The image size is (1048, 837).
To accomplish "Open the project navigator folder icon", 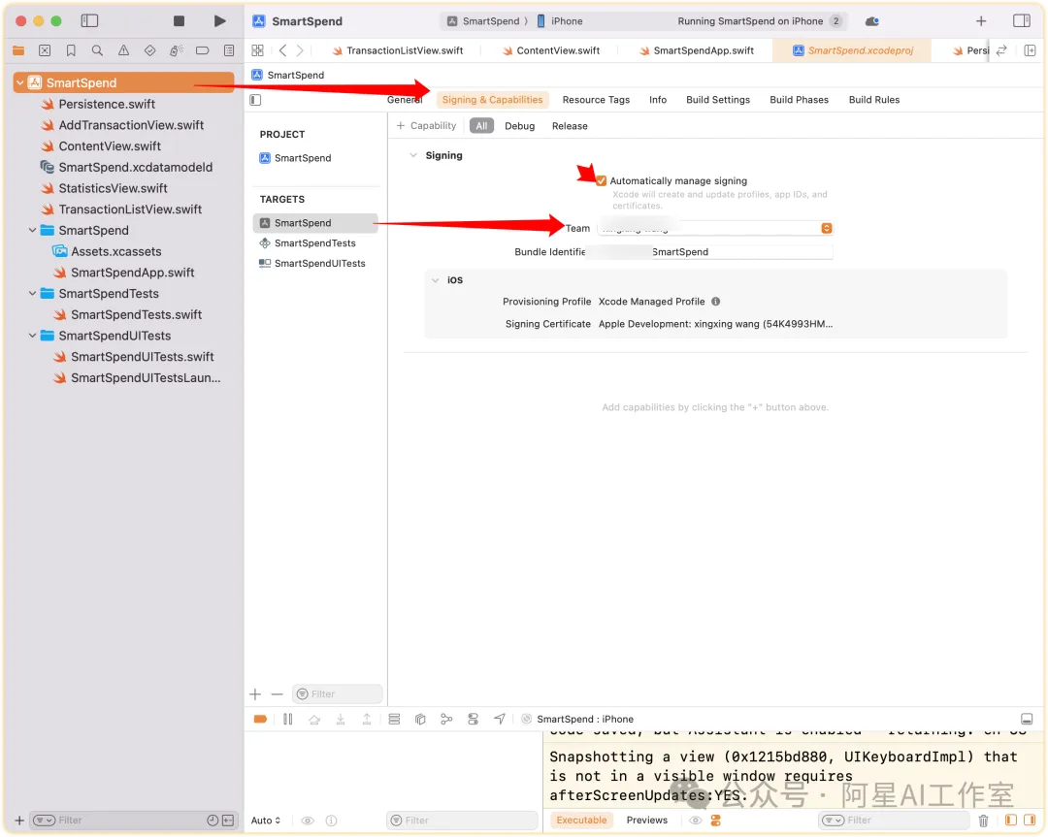I will (x=18, y=50).
